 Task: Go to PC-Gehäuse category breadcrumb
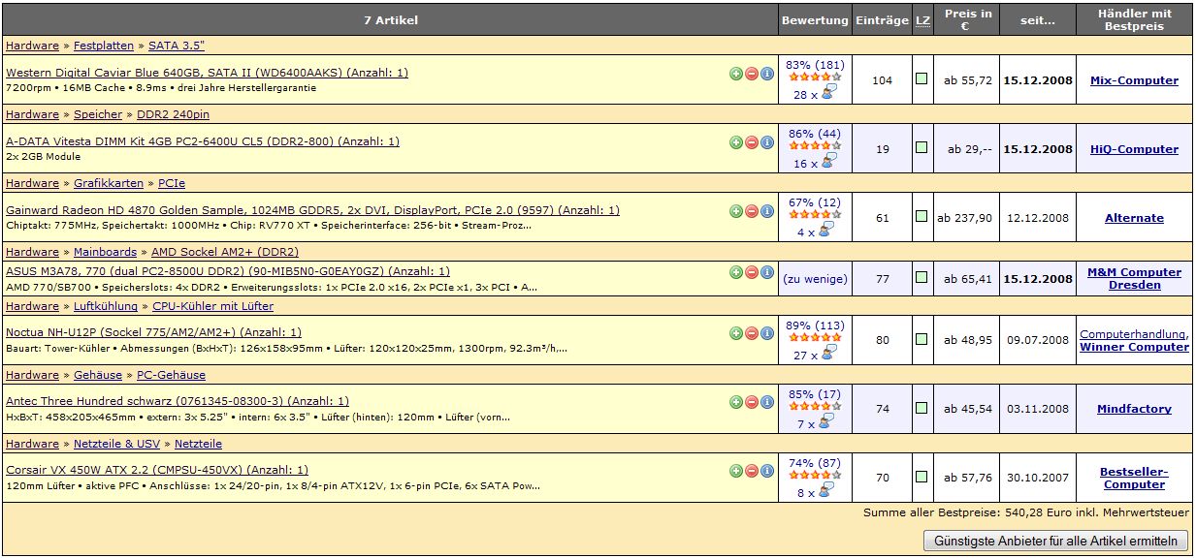tap(171, 375)
